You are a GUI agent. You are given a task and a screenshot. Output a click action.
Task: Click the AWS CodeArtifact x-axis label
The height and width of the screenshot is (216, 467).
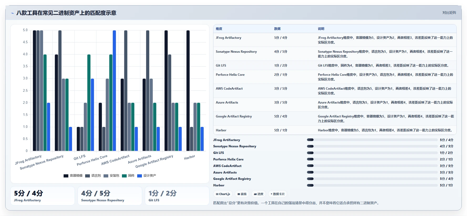[115, 160]
